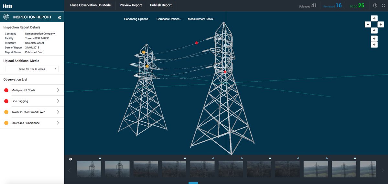Click the Inspection Report circular icon

pyautogui.click(x=6, y=17)
